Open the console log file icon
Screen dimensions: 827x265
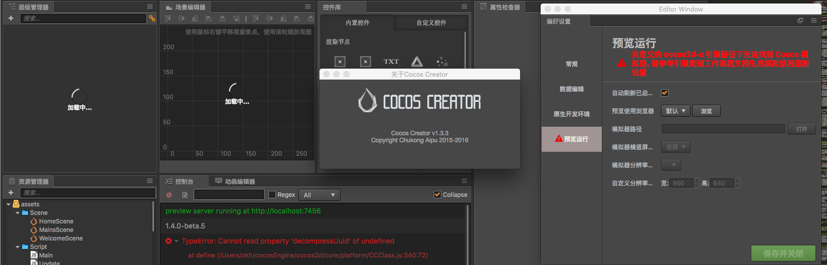pyautogui.click(x=185, y=195)
